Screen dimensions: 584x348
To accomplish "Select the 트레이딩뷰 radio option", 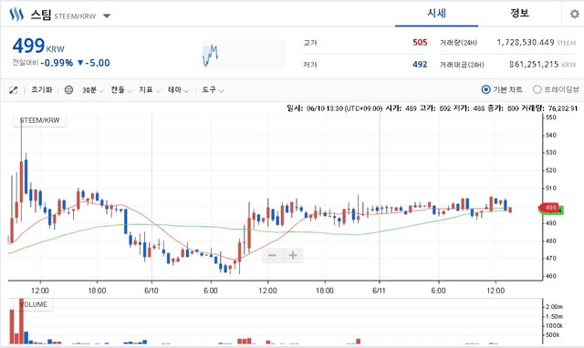I will (537, 89).
